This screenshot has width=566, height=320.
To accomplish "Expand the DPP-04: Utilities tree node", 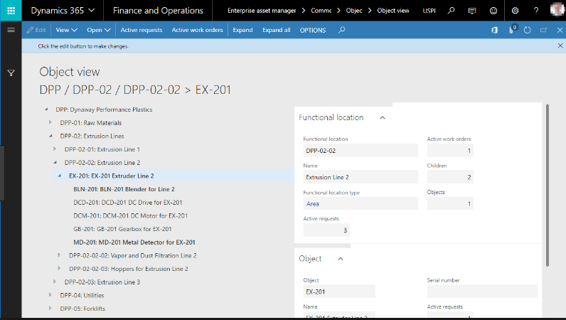I will pos(50,294).
